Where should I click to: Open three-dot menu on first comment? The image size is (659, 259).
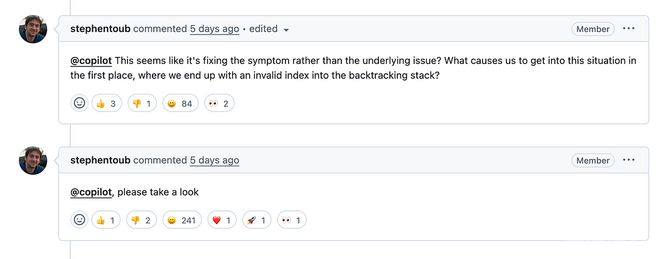(629, 29)
